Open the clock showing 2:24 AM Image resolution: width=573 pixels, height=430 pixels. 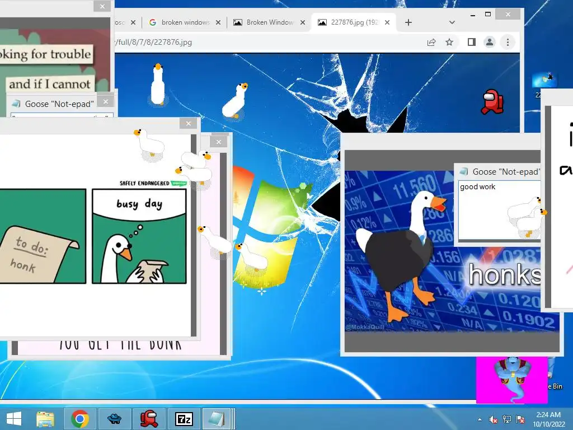point(548,419)
